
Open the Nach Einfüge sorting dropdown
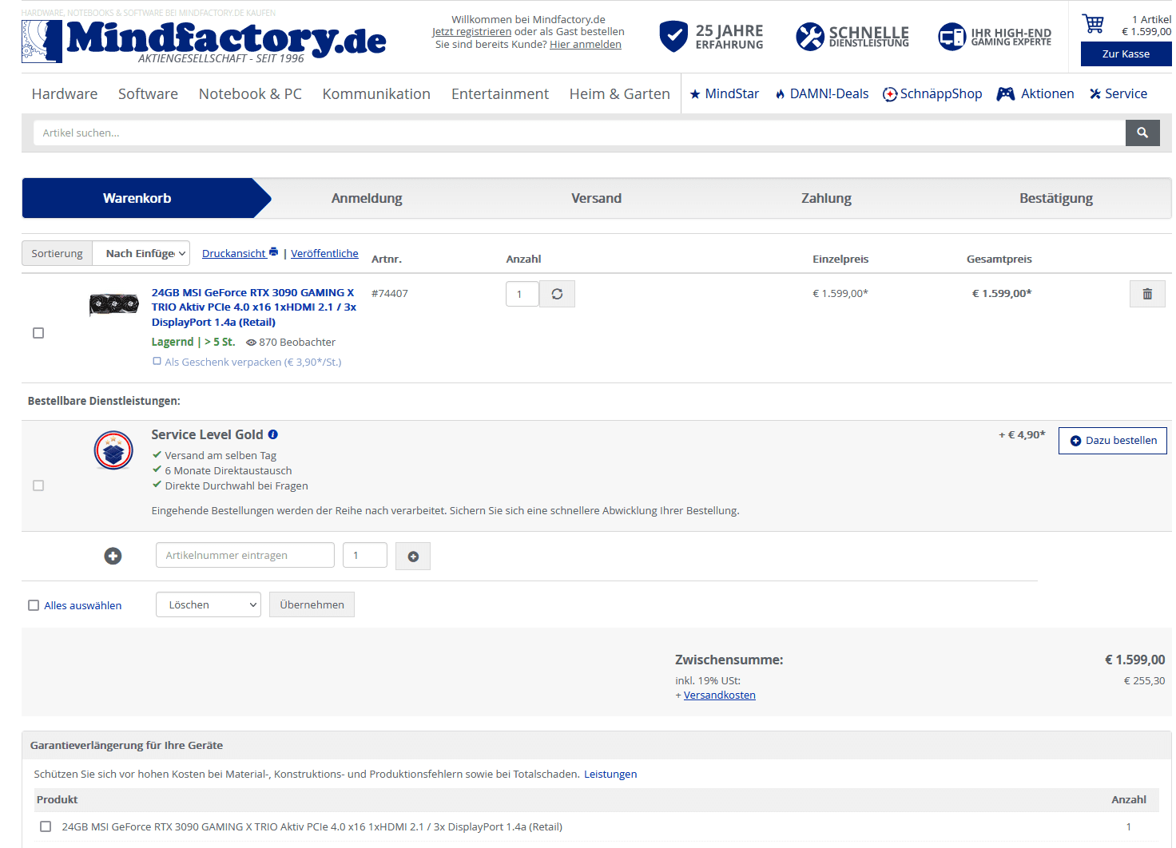(141, 253)
